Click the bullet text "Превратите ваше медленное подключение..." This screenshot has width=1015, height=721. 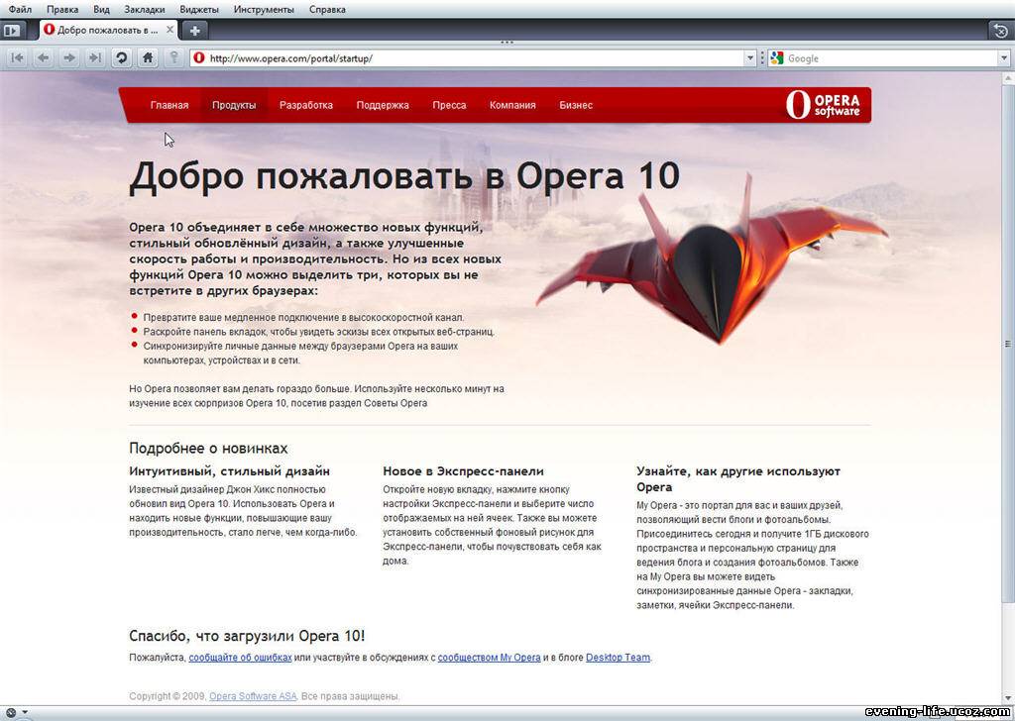pyautogui.click(x=303, y=318)
